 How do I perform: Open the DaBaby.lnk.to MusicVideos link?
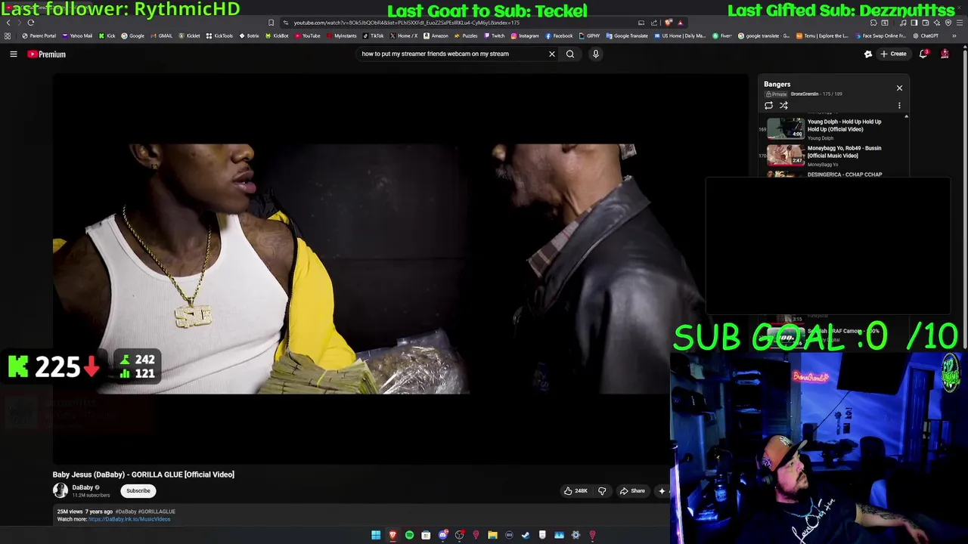[129, 519]
